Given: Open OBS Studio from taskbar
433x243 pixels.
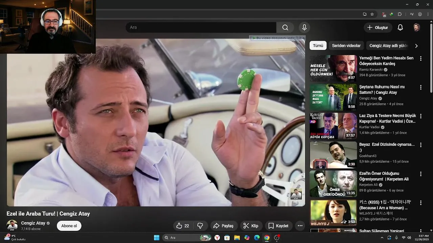Looking at the screenshot, I should (x=277, y=238).
